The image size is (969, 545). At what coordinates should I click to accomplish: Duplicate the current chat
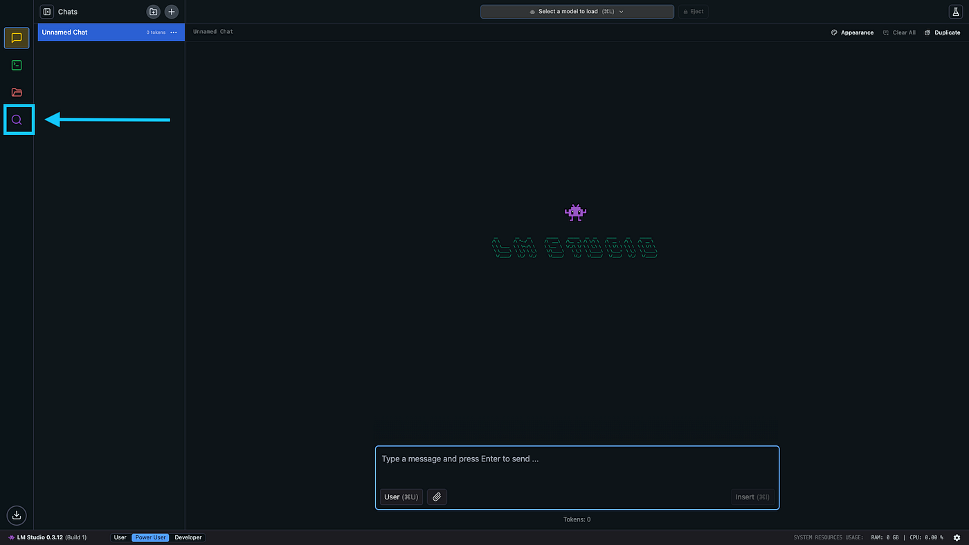click(943, 33)
